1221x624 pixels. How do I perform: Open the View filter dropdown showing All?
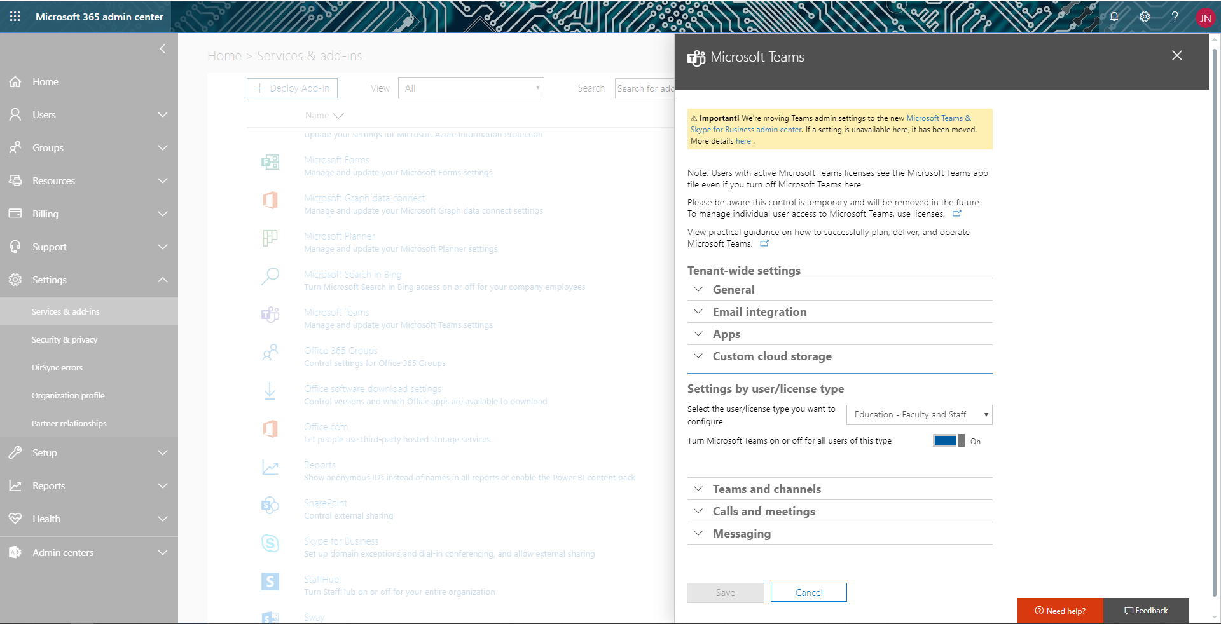tap(471, 88)
